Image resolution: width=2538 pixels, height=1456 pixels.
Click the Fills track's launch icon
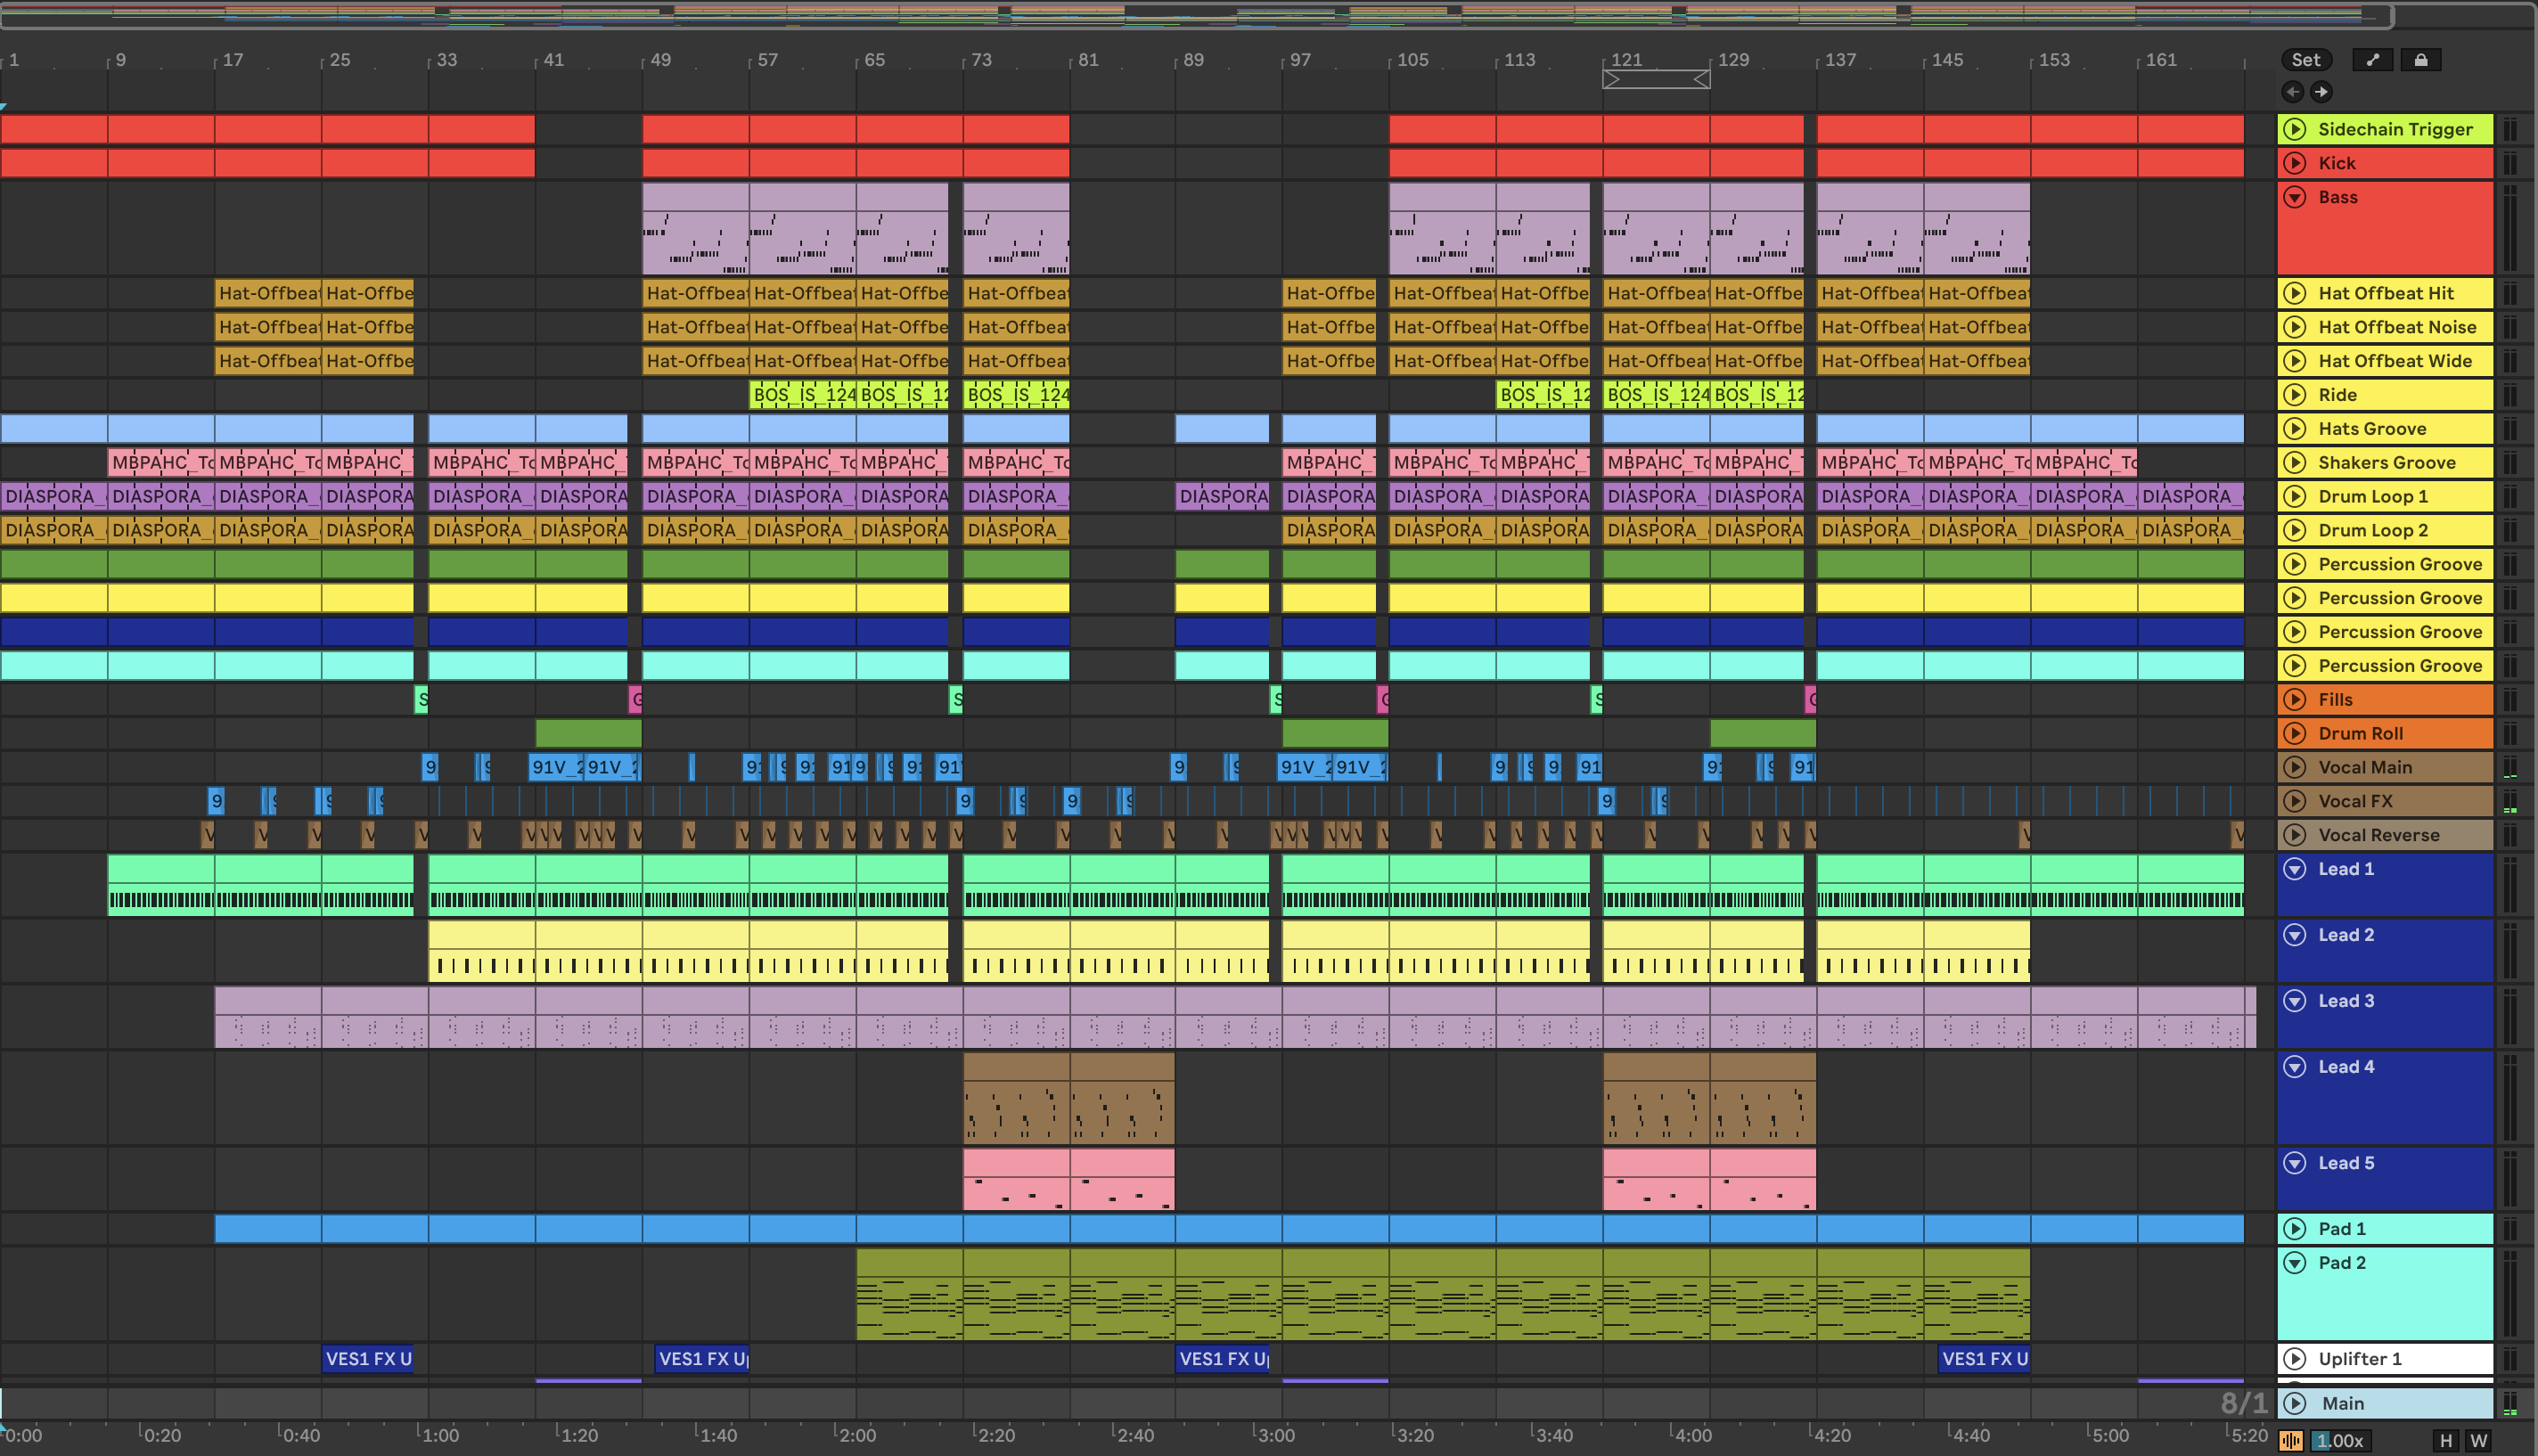click(x=2295, y=700)
